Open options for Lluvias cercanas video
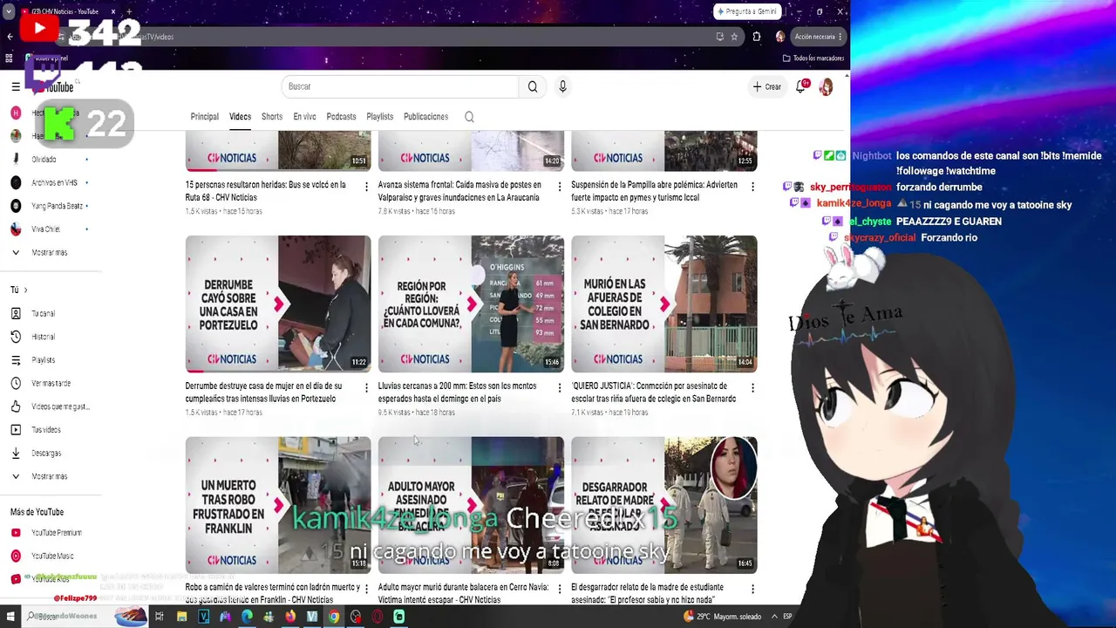Screen dimensions: 1116x628 point(560,387)
